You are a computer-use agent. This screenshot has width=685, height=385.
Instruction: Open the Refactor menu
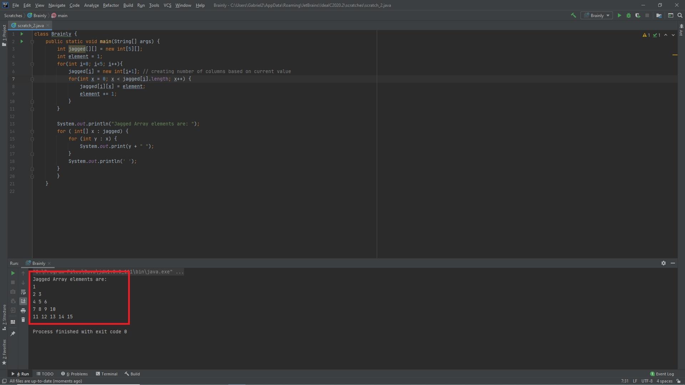pyautogui.click(x=111, y=5)
